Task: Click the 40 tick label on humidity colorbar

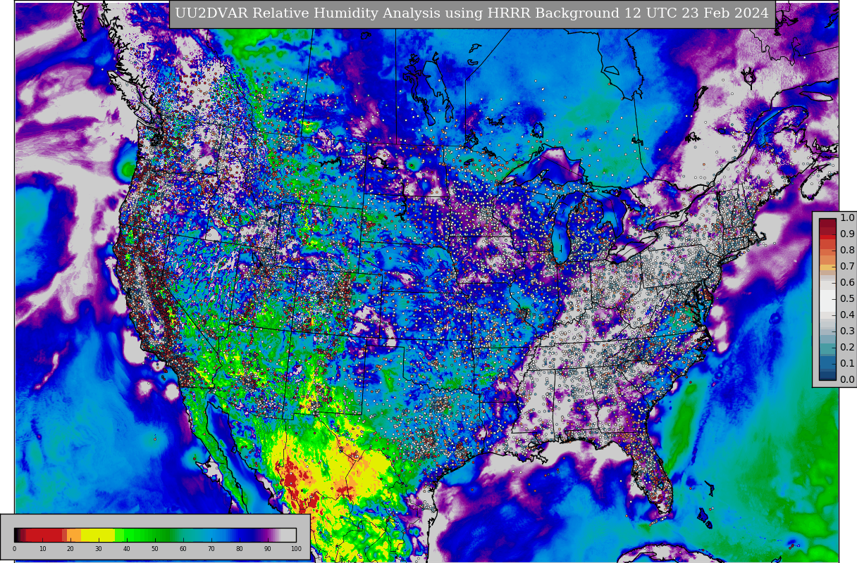Action: pos(127,549)
